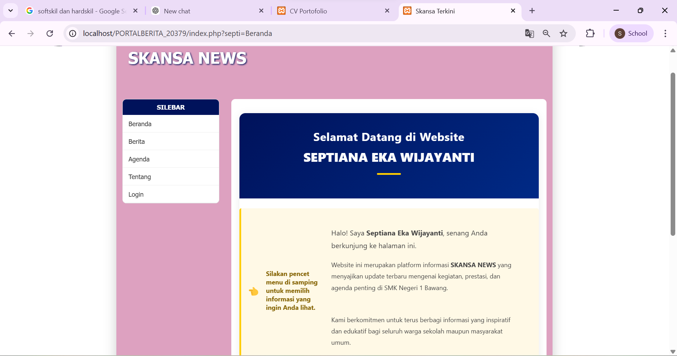Click the Halo! Saya Septiana Eka Wijayanti paragraph
Screen dimensions: 677x356
(409, 239)
